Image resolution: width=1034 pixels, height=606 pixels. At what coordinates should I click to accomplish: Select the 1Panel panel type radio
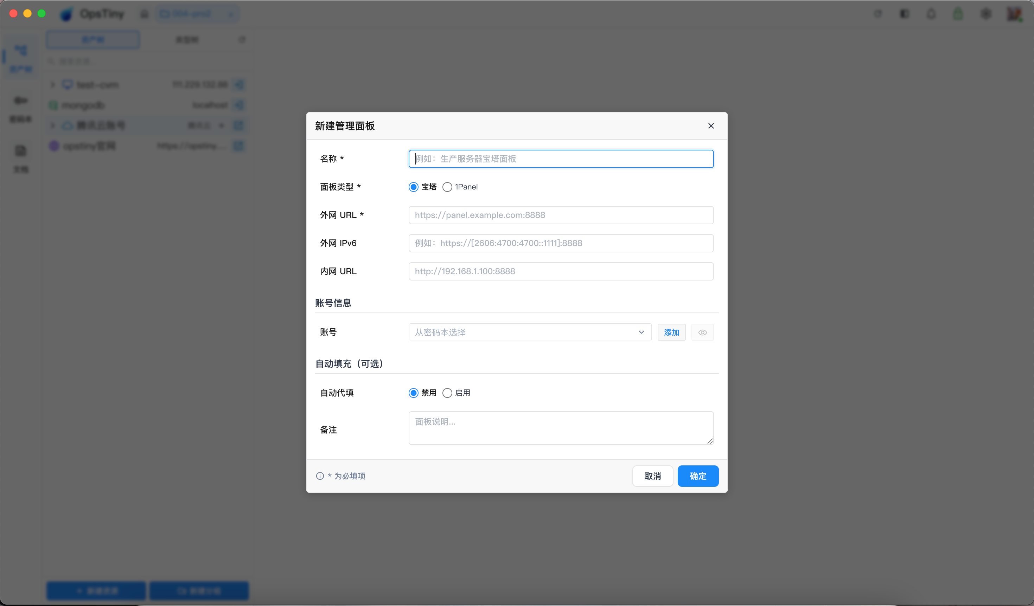coord(447,187)
